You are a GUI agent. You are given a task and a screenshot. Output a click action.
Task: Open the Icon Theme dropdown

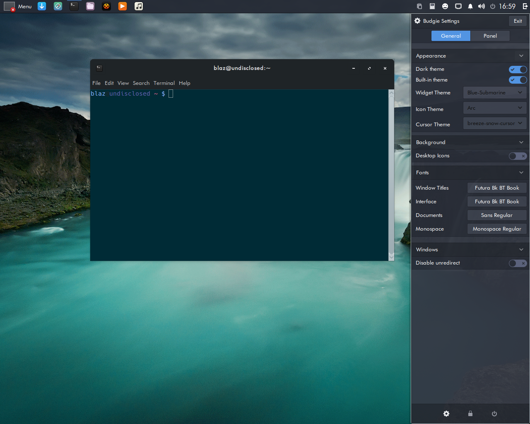point(495,108)
